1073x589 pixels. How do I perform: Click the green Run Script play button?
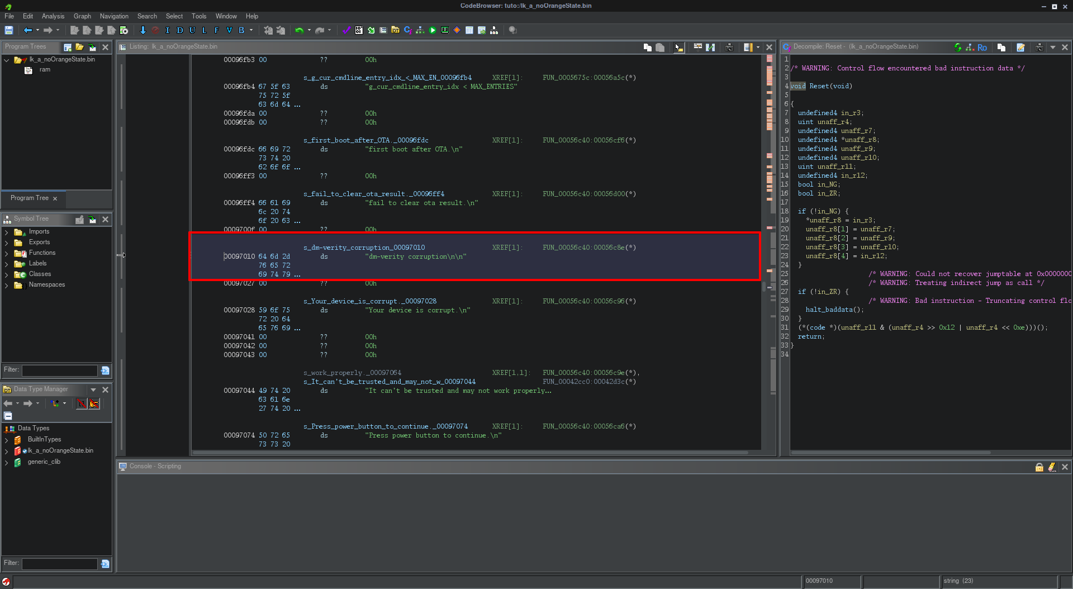coord(433,30)
